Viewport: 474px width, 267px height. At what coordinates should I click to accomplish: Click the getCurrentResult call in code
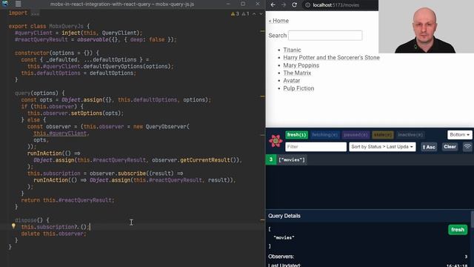coord(205,160)
